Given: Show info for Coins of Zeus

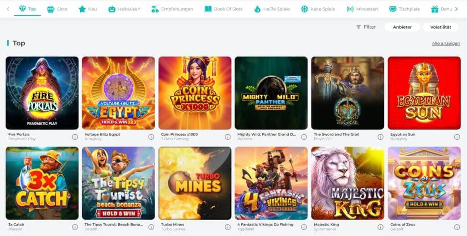Looking at the screenshot, I should [457, 227].
